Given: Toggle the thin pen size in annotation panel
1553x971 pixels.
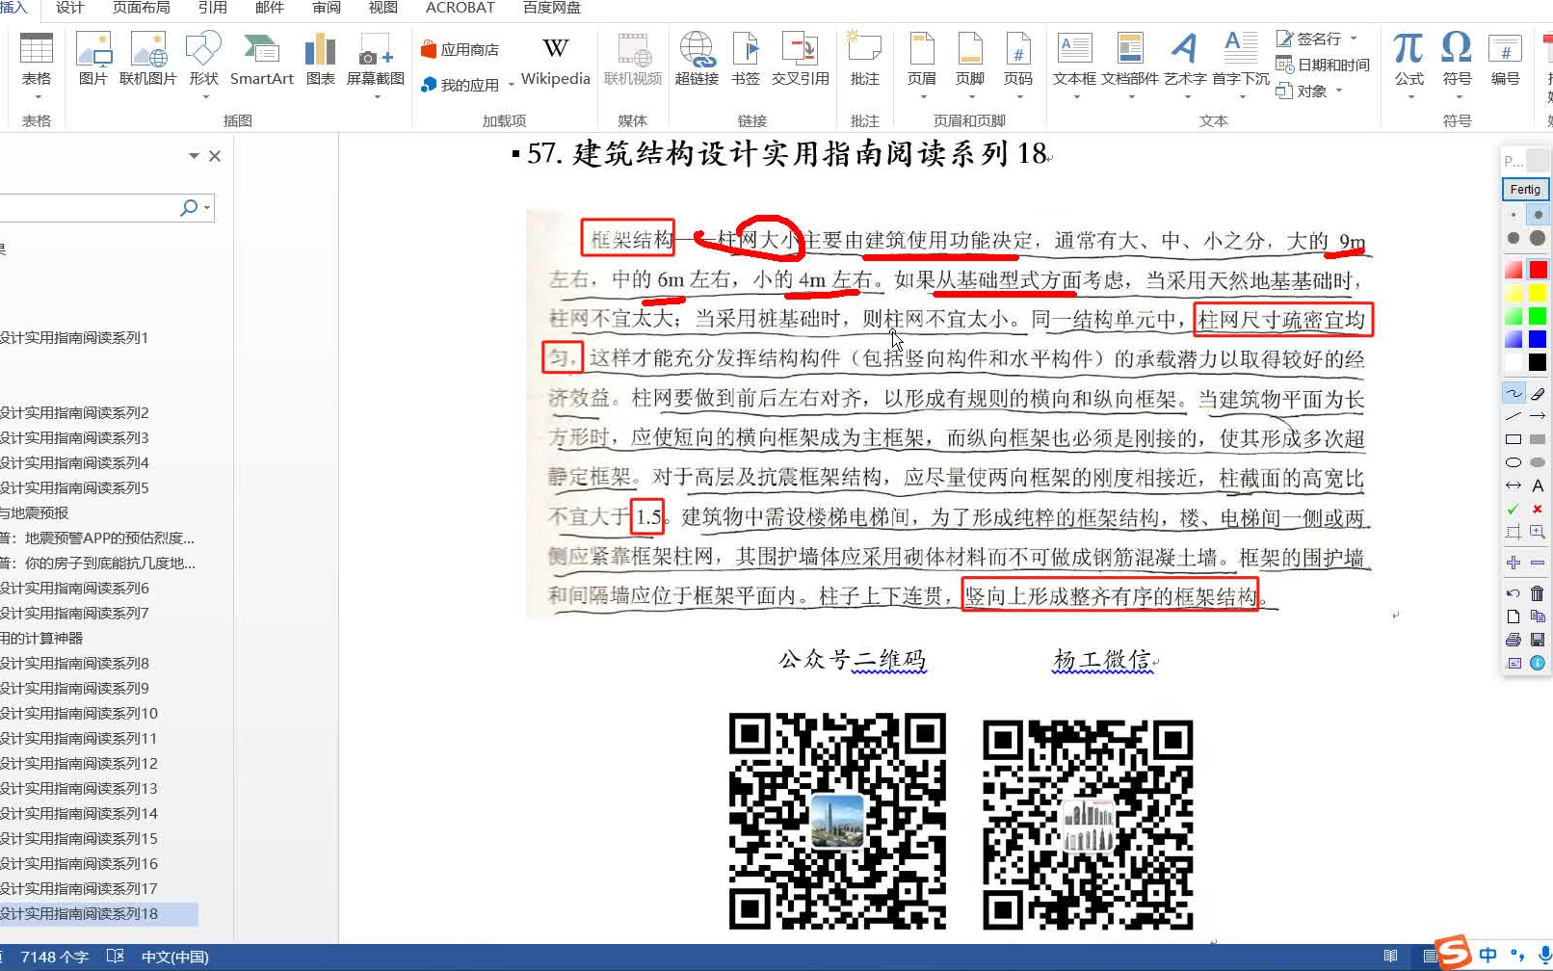Looking at the screenshot, I should coord(1514,214).
